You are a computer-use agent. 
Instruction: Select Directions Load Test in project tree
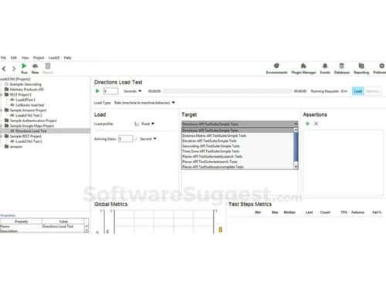(31, 131)
